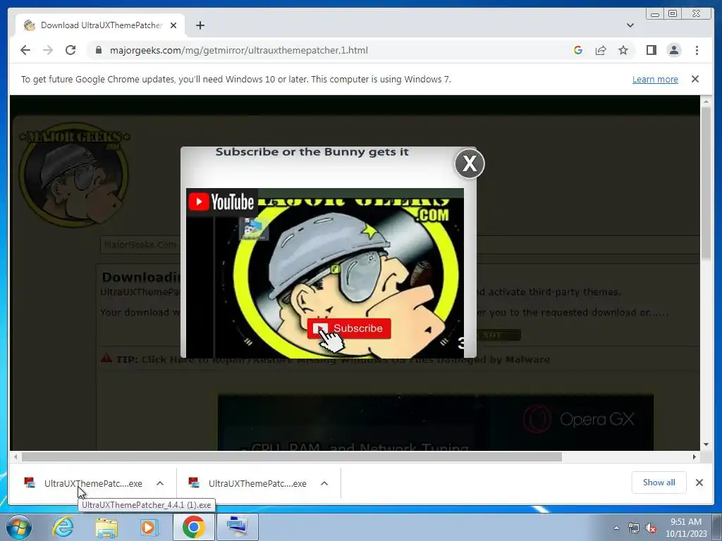Click the muted volume tray icon
722x541 pixels.
pyautogui.click(x=651, y=528)
